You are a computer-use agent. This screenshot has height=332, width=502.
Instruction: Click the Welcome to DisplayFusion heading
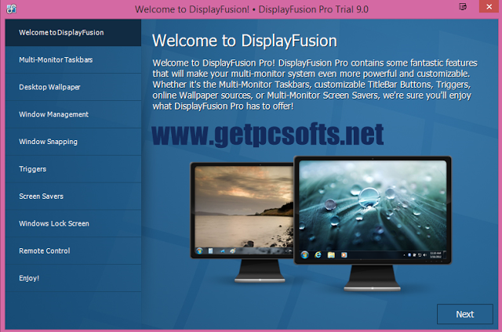pyautogui.click(x=245, y=41)
